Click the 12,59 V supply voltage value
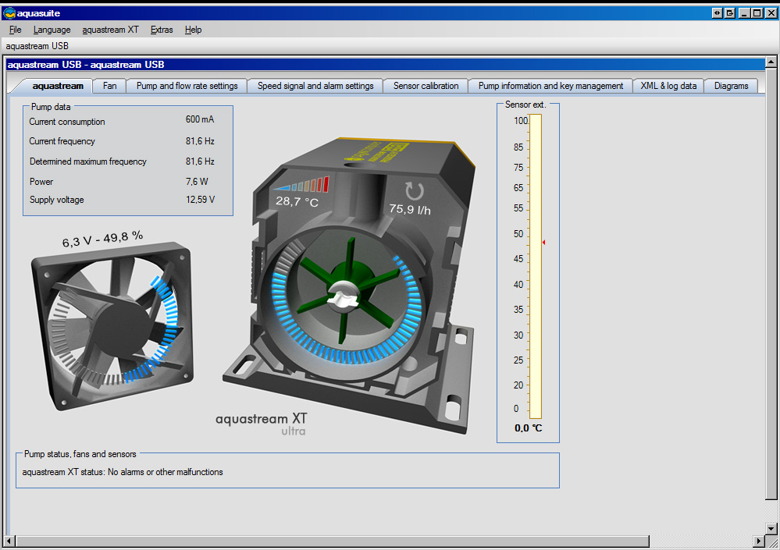This screenshot has width=780, height=550. (x=201, y=200)
